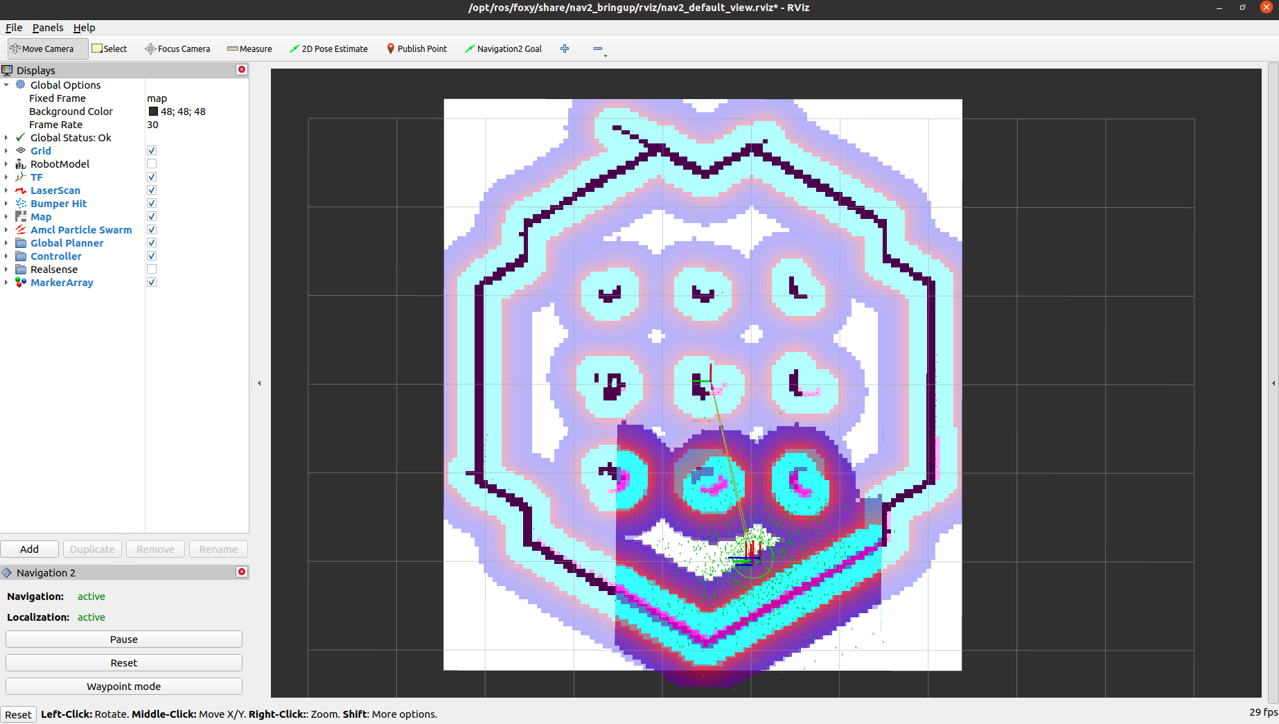Select the Publish Point tool

pyautogui.click(x=416, y=48)
